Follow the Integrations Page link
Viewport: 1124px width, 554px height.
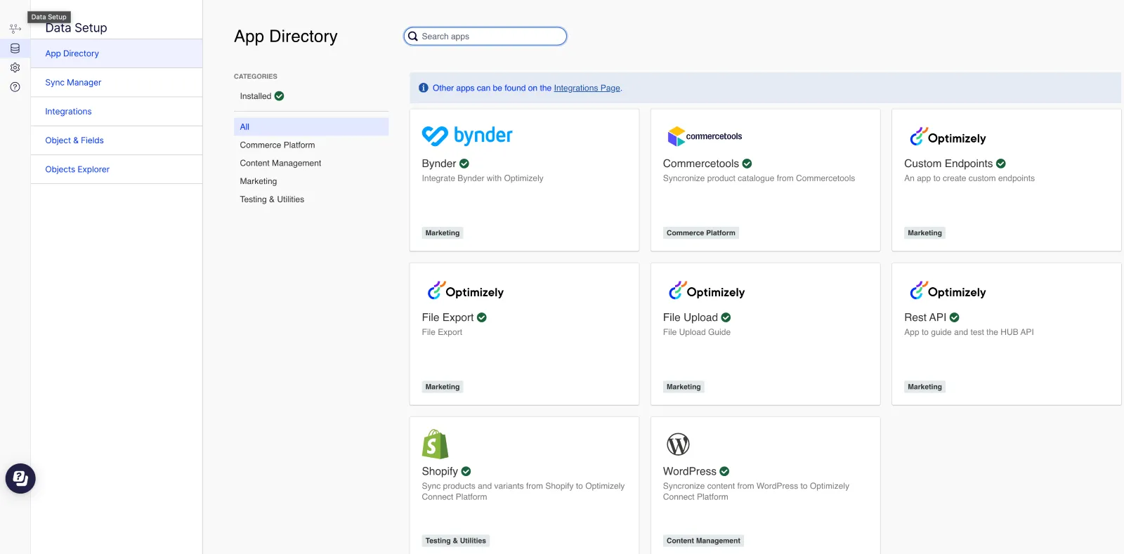pyautogui.click(x=587, y=88)
